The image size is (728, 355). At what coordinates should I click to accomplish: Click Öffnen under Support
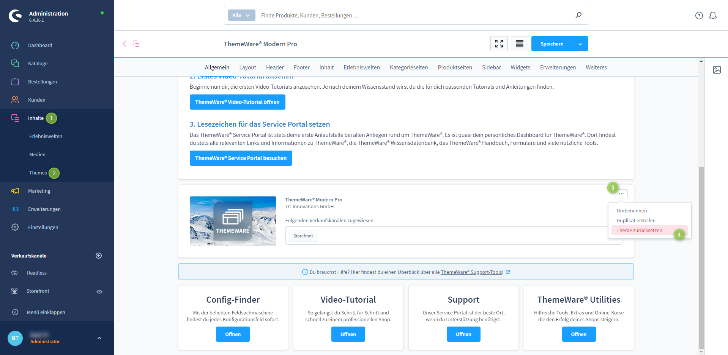tap(463, 334)
